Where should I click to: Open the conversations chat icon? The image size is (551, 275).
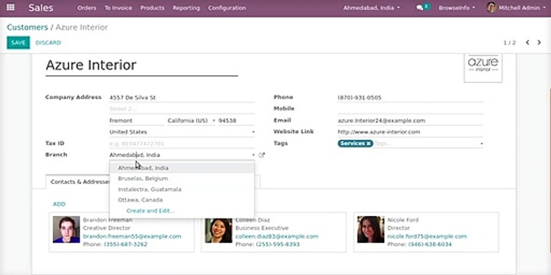click(x=420, y=8)
